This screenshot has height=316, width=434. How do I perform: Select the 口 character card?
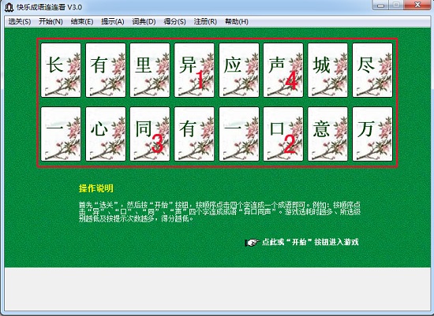[x=283, y=134]
